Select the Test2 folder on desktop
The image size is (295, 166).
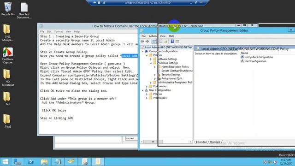click(x=8, y=121)
